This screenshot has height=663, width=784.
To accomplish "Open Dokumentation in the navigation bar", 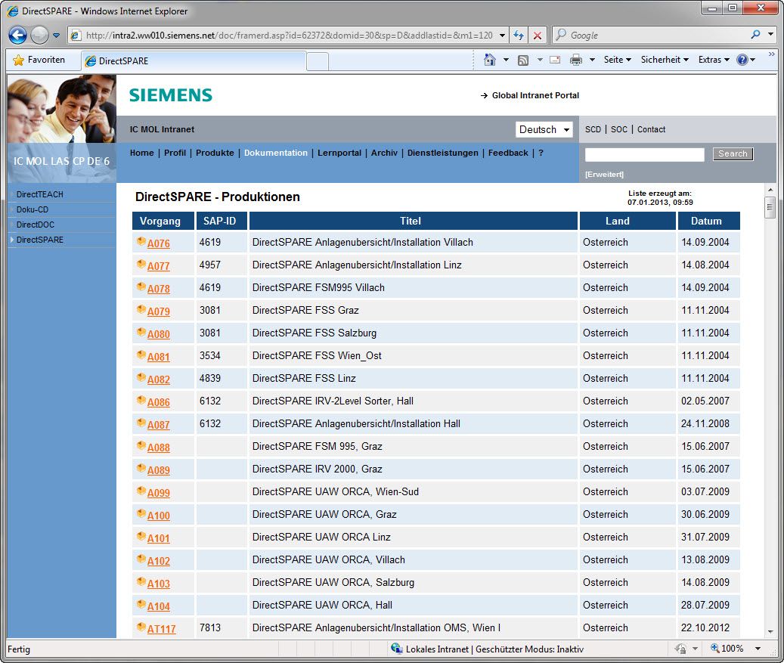I will point(275,153).
